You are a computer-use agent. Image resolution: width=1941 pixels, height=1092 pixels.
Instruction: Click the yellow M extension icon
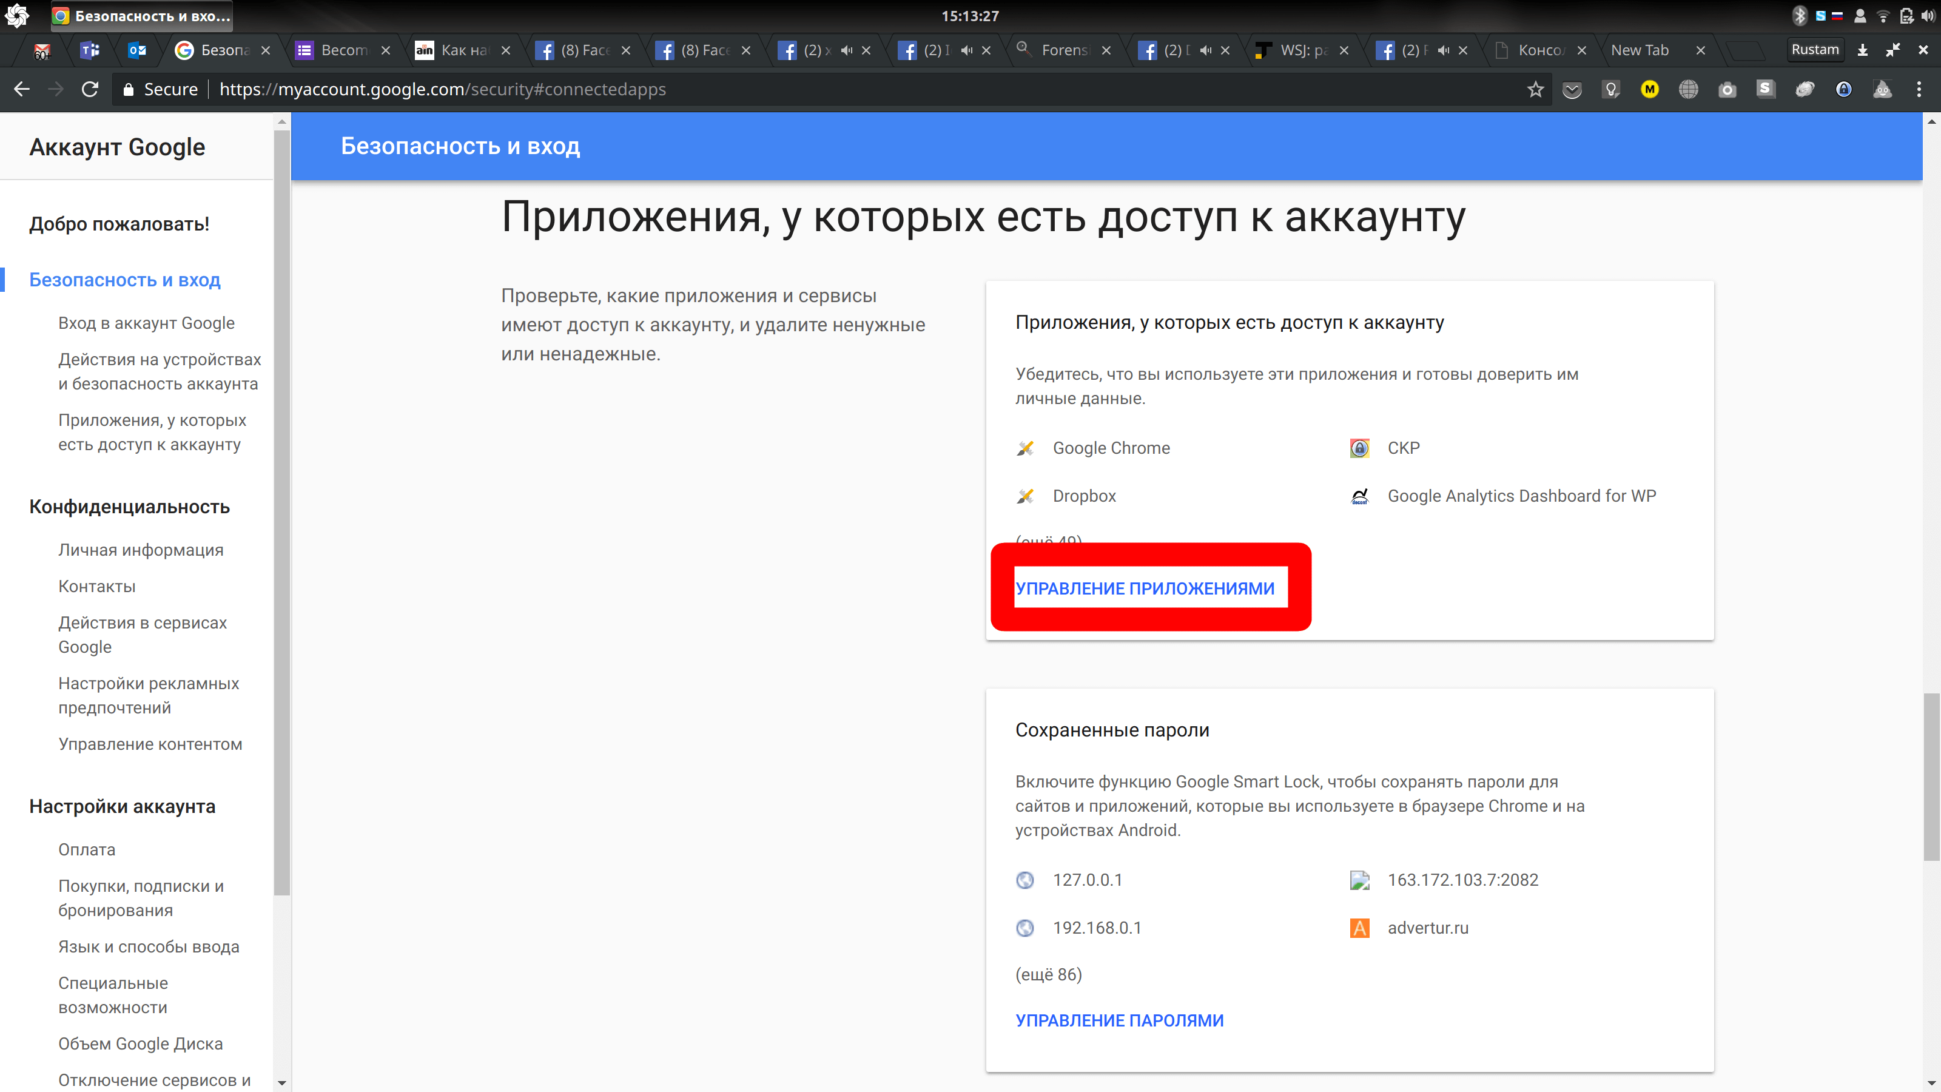click(1649, 90)
